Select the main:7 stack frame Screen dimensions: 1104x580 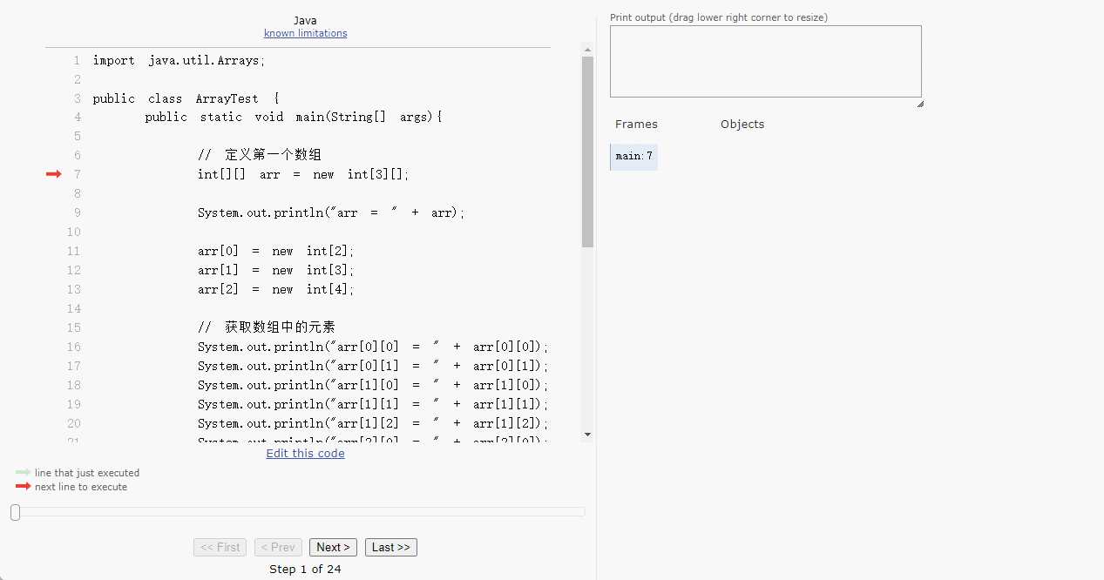[x=633, y=157]
